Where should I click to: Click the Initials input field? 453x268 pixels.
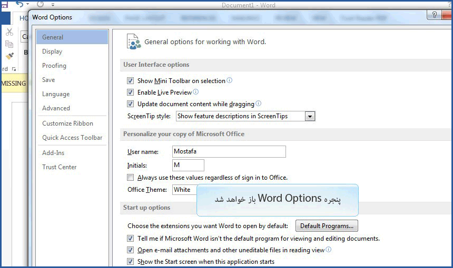[x=189, y=165]
